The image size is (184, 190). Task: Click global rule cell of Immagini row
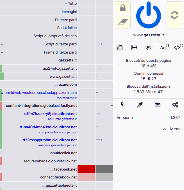(86, 12)
